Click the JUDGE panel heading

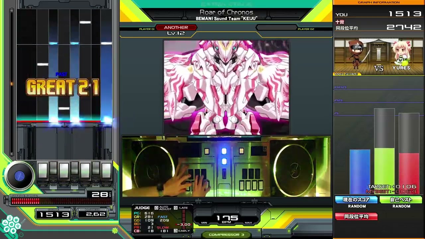tap(142, 208)
